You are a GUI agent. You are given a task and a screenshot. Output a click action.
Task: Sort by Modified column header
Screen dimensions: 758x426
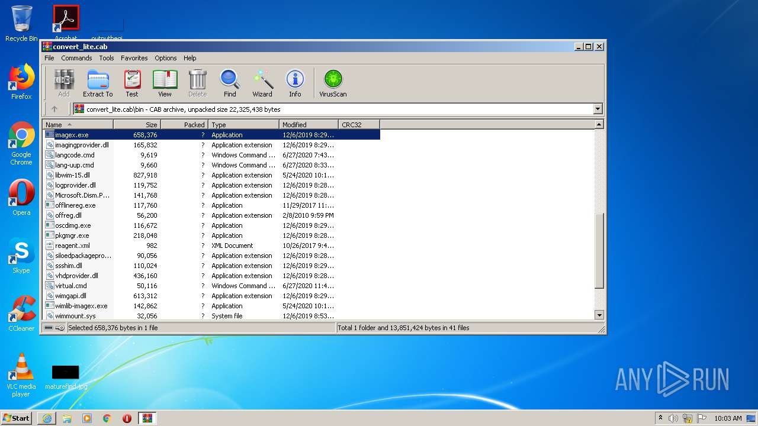pos(309,124)
